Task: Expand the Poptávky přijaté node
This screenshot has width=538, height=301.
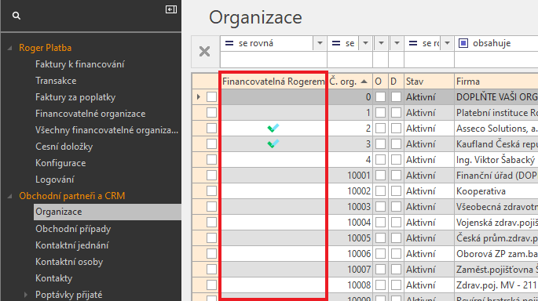Action: [x=26, y=295]
